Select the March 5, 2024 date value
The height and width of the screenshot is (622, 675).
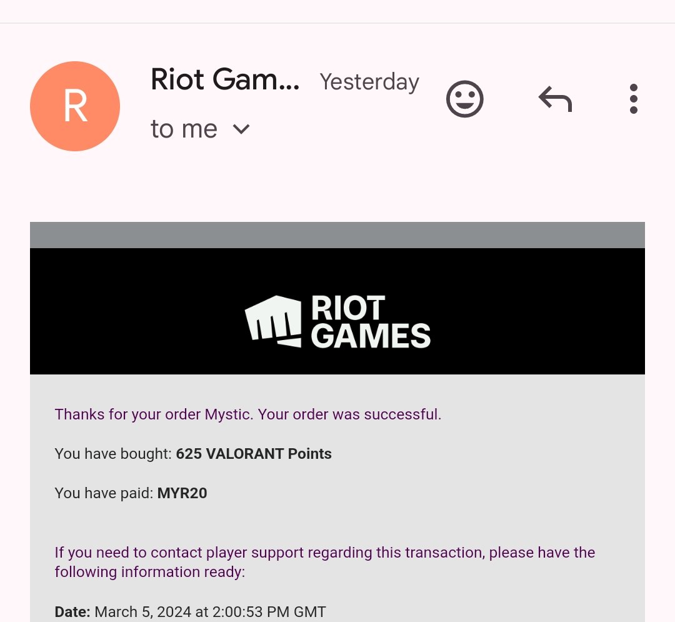coord(210,612)
